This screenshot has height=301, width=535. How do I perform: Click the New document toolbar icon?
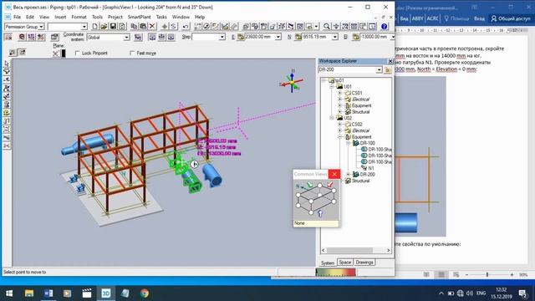point(94,27)
